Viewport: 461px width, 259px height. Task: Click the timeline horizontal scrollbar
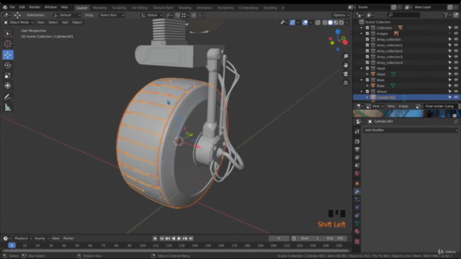(x=176, y=251)
